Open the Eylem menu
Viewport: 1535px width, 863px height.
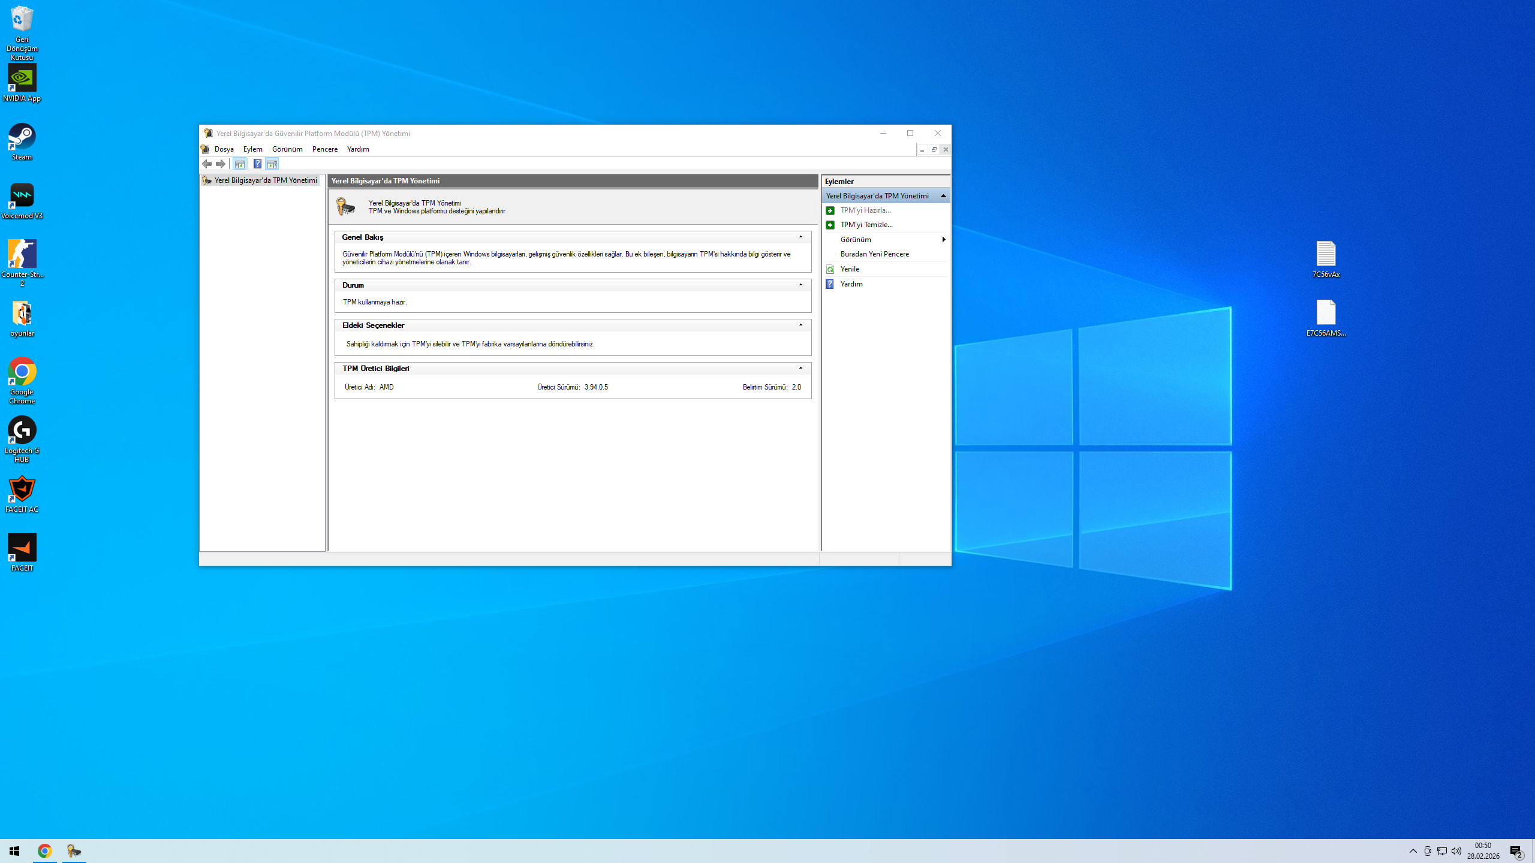coord(253,149)
